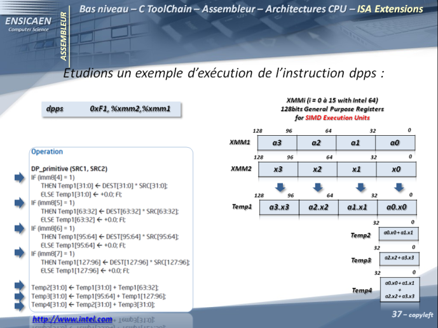Click 'ELSE Temp1[127:96] ← +0.0; FI;' line
Viewport: 438px width, 328px height.
[85, 271]
